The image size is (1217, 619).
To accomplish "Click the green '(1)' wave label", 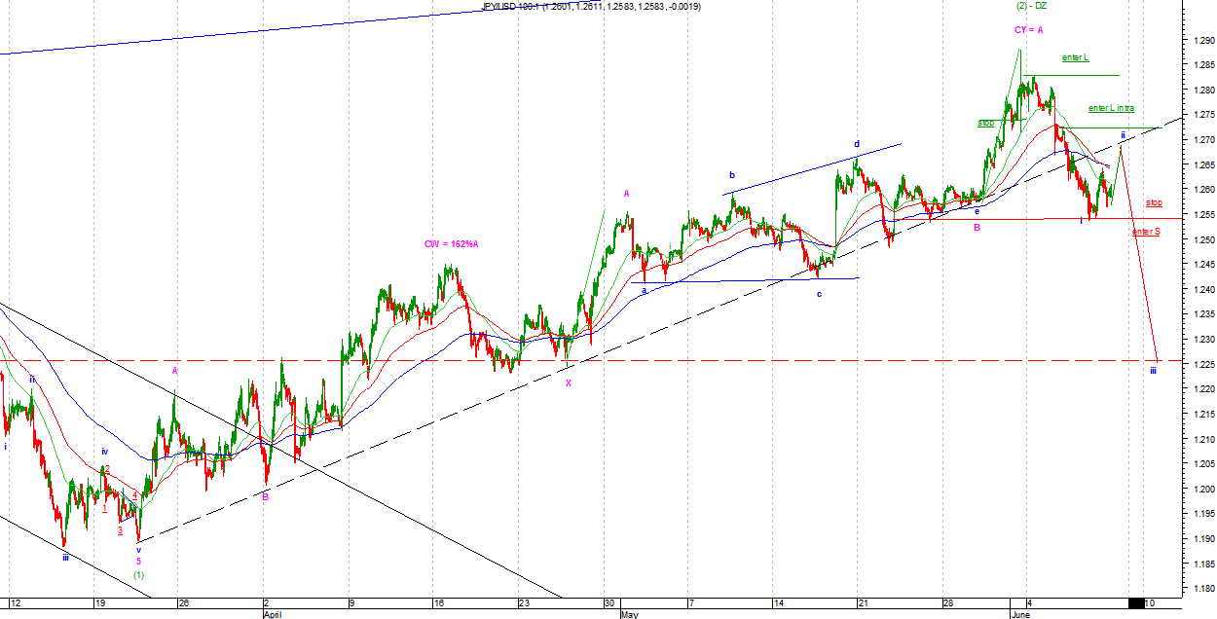I will tap(138, 574).
